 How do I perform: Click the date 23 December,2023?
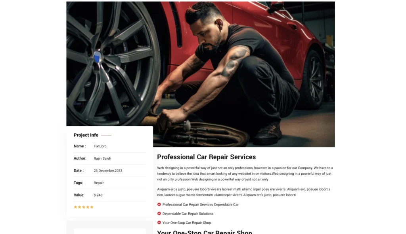(108, 171)
